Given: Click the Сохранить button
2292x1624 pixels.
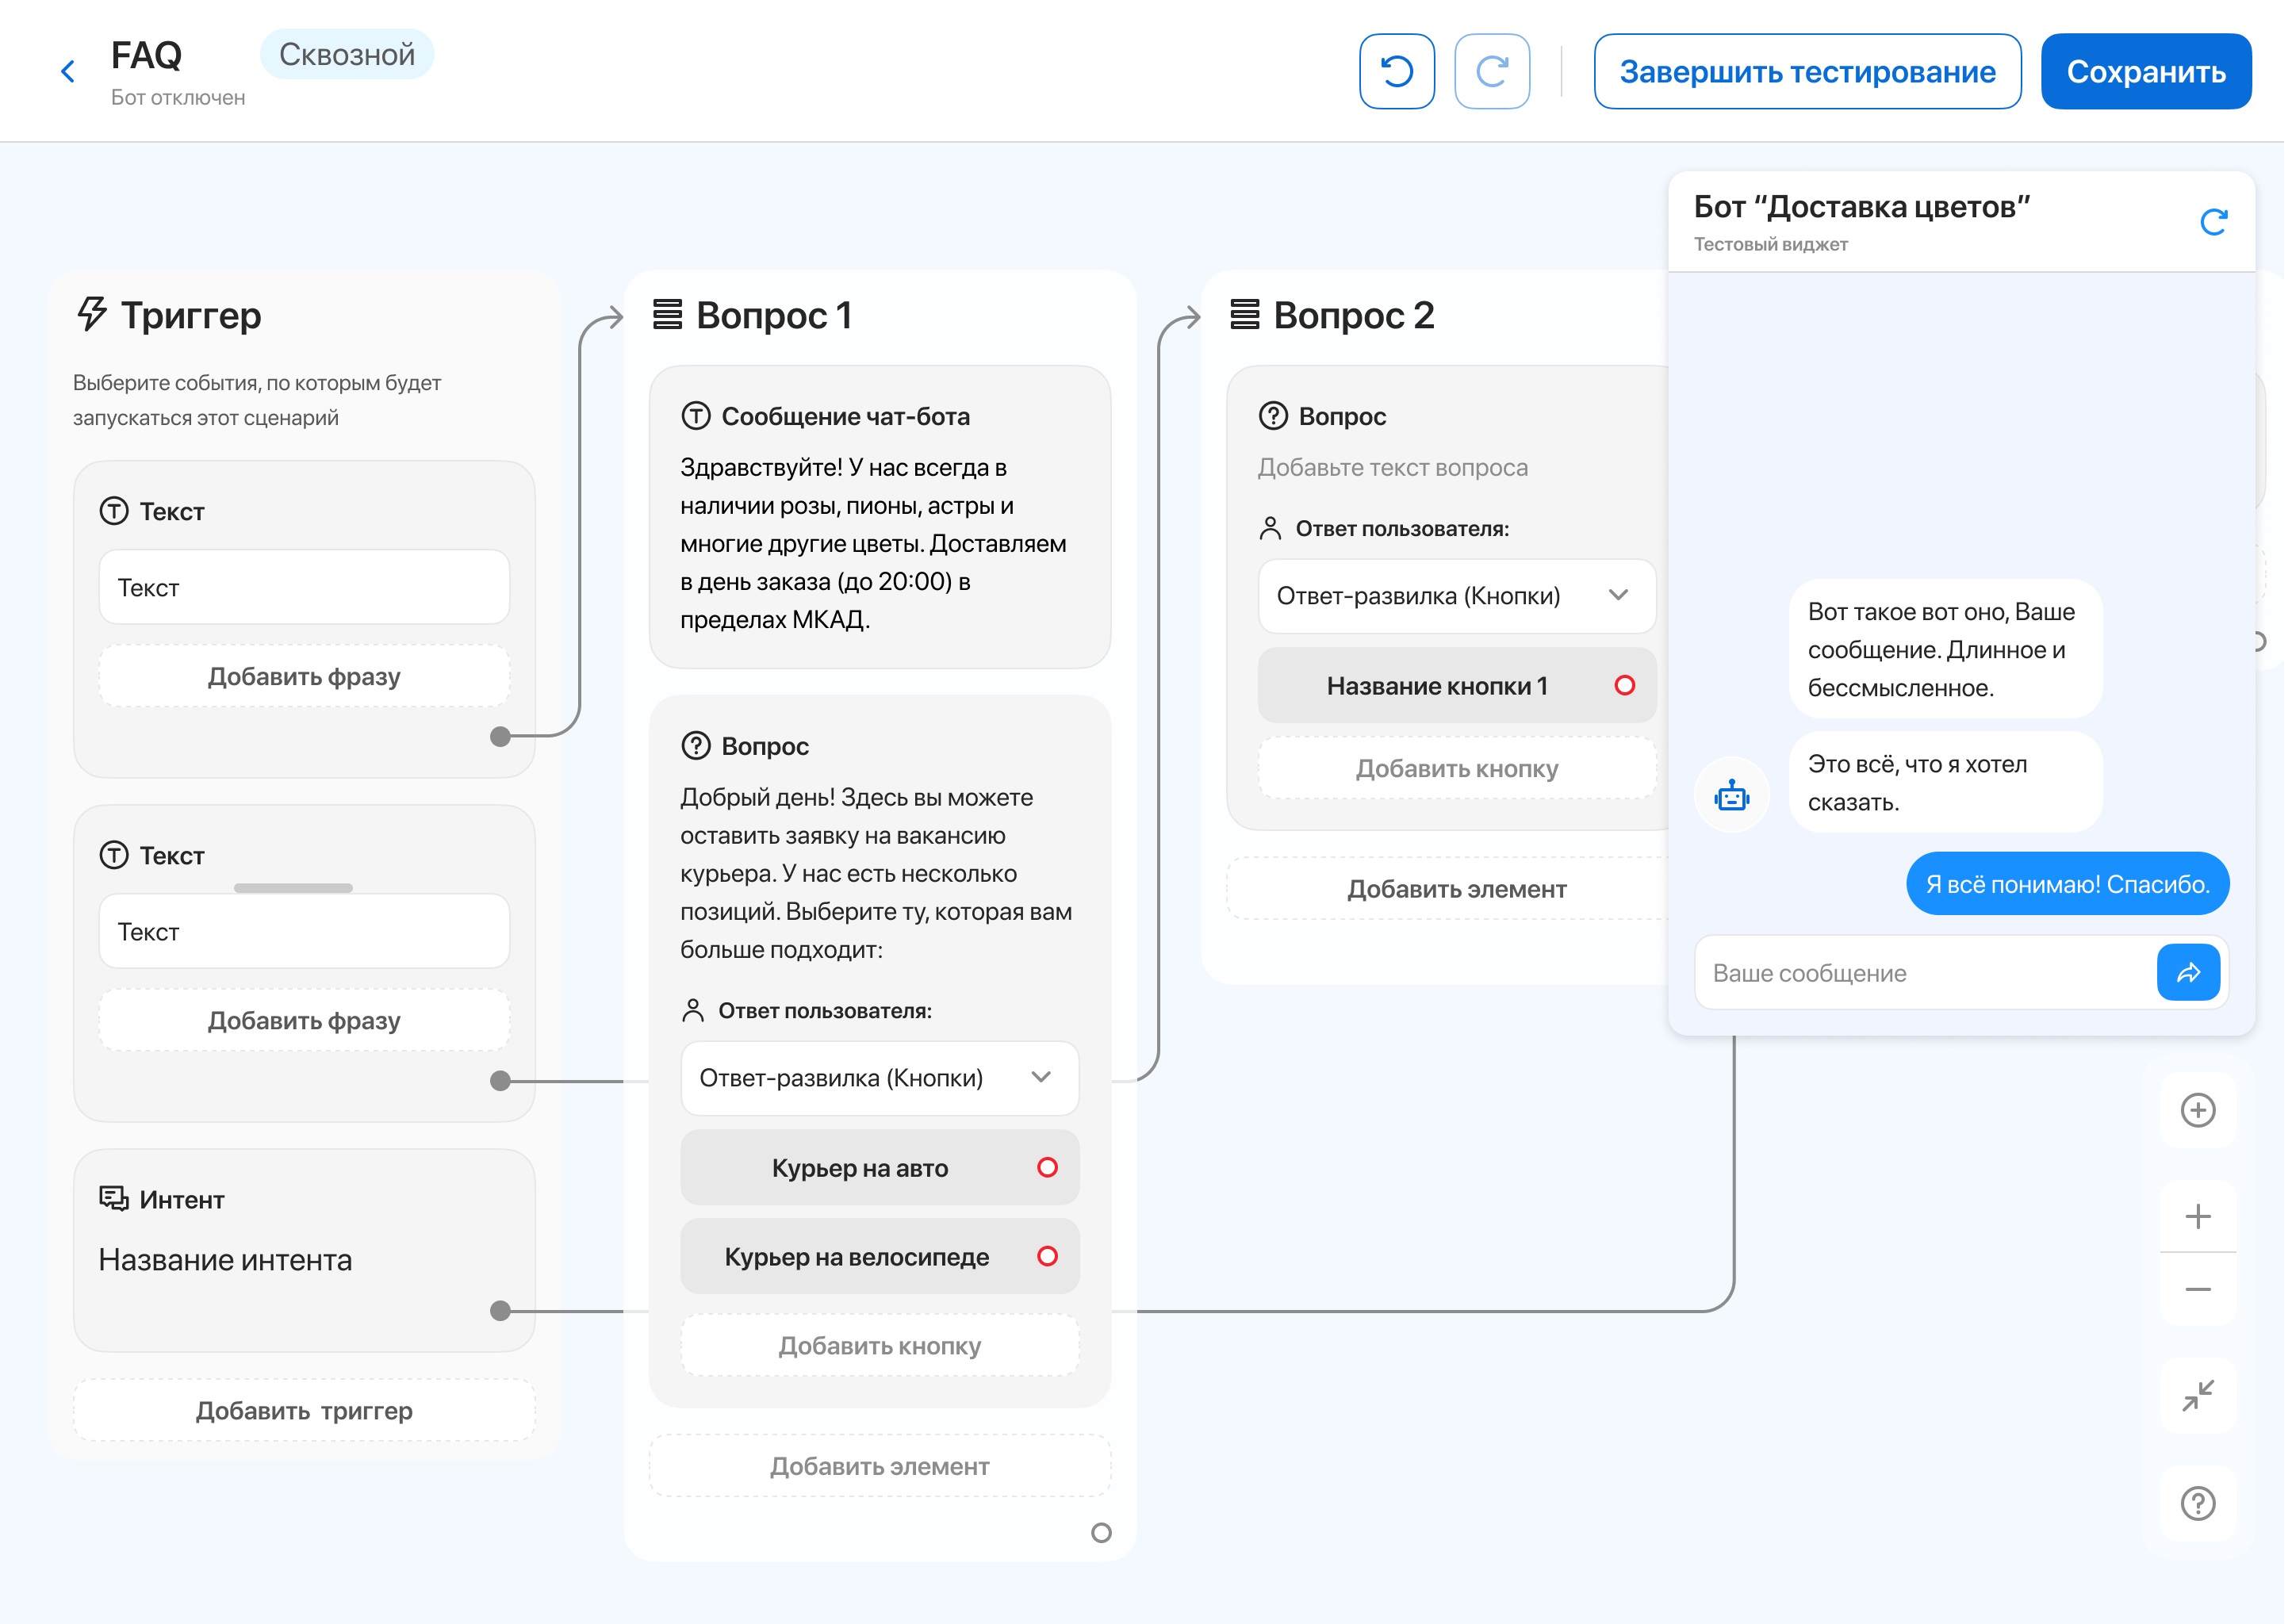Looking at the screenshot, I should point(2145,71).
